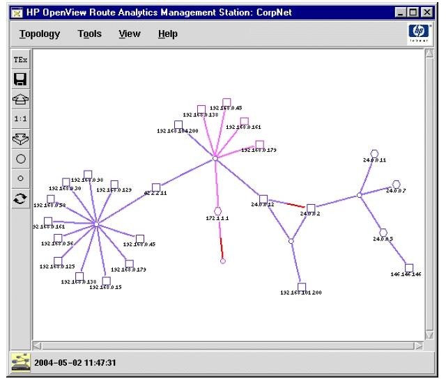Reset zoom with the 1:1 button
This screenshot has height=381, width=446.
20,119
